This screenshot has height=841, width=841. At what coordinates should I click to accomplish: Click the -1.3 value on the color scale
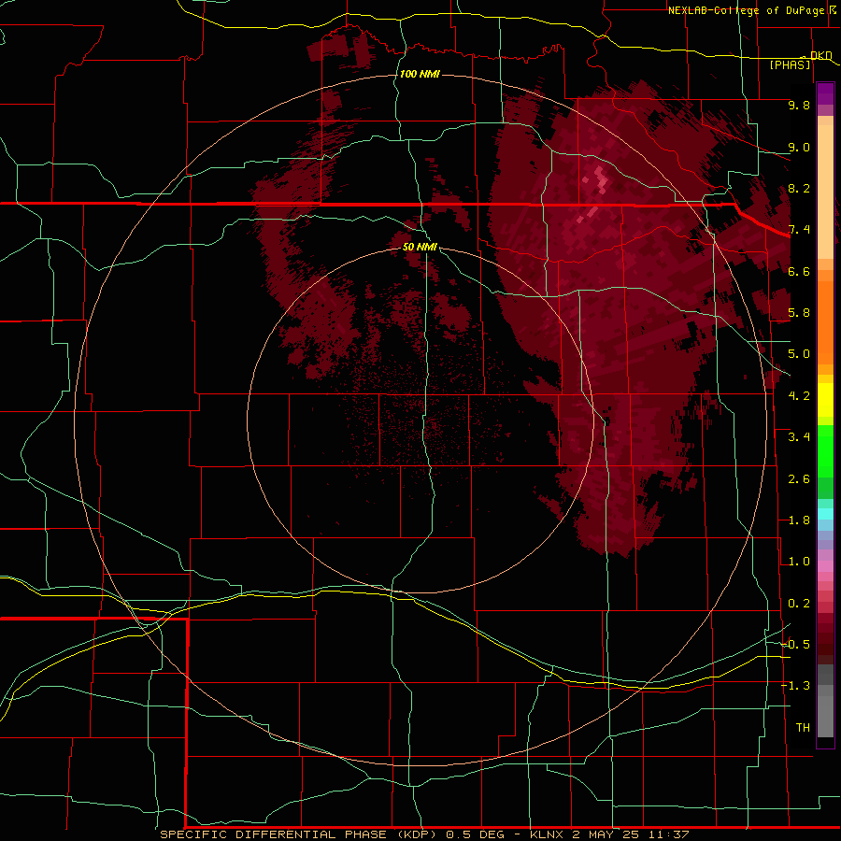point(795,686)
